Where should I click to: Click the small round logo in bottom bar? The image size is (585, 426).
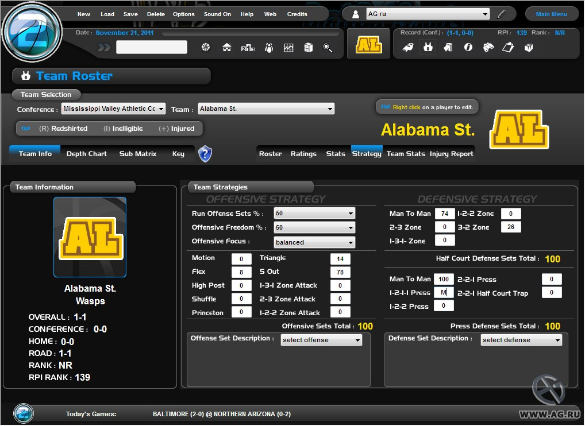coord(24,414)
